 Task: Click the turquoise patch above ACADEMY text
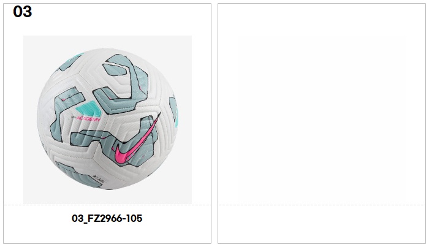89,108
